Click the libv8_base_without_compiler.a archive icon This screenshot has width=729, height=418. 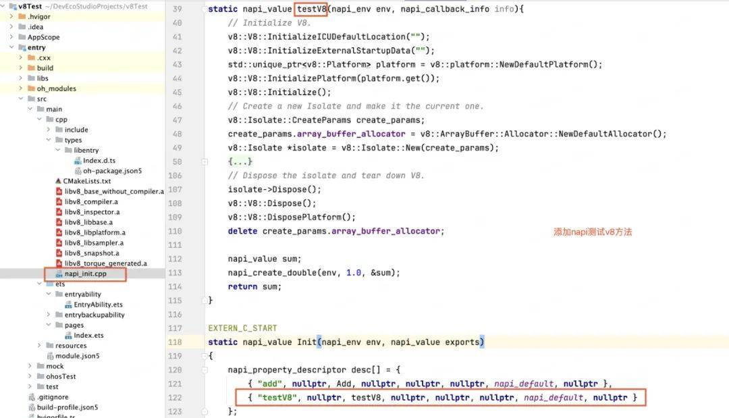point(59,191)
